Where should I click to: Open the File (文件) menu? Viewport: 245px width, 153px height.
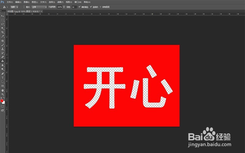pyautogui.click(x=10, y=2)
